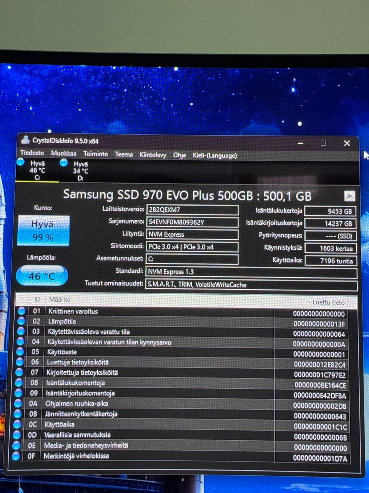Viewport: 369px width, 493px height.
Task: Click the Samsung SSD 970 EVO Plus title text
Action: (187, 195)
